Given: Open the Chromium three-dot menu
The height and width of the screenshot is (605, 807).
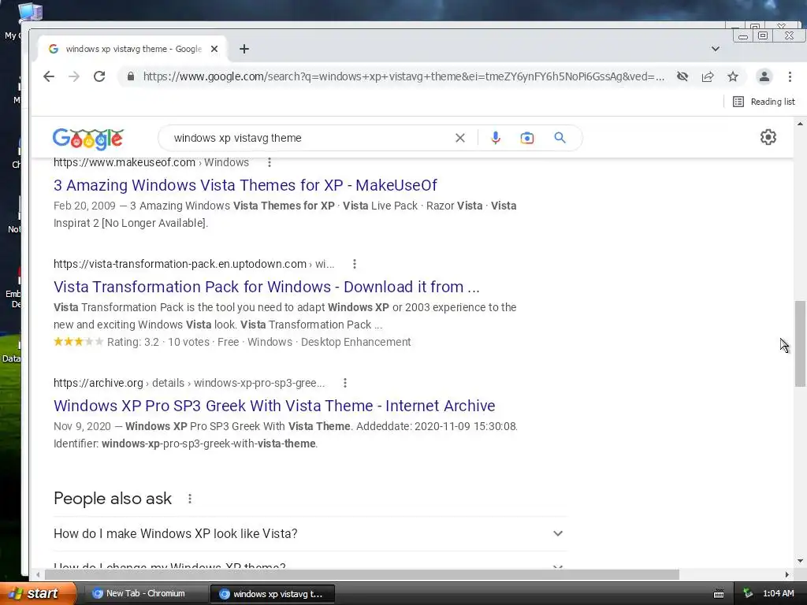Looking at the screenshot, I should (790, 76).
